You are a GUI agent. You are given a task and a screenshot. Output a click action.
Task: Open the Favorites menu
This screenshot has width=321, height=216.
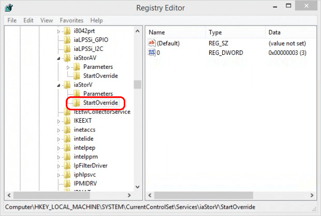71,20
